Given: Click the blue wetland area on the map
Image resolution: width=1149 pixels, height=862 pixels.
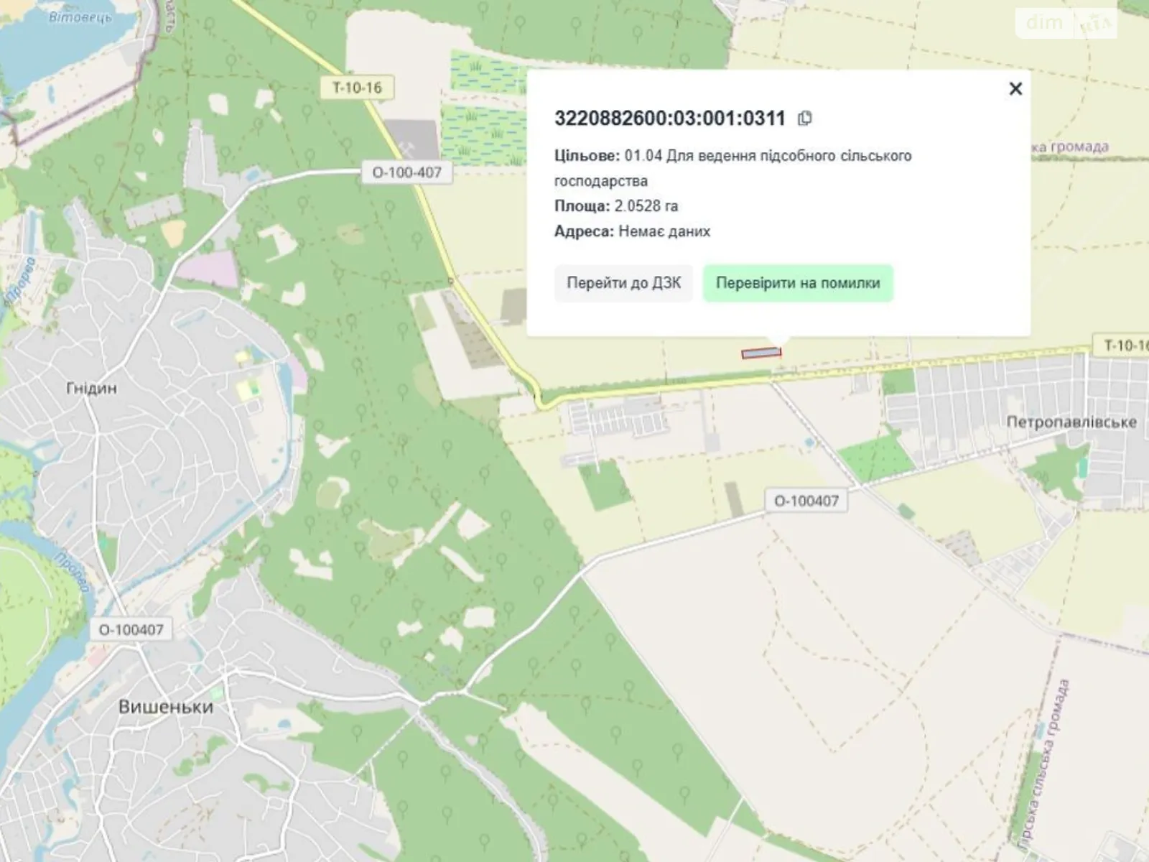Looking at the screenshot, I should click(x=485, y=72).
